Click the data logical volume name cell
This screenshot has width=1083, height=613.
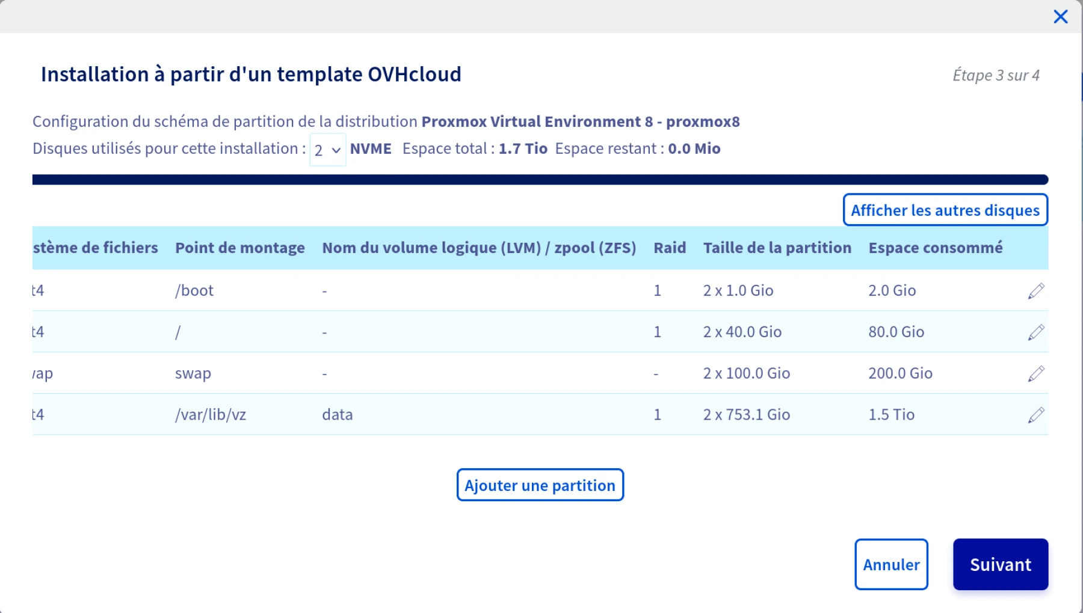click(338, 415)
